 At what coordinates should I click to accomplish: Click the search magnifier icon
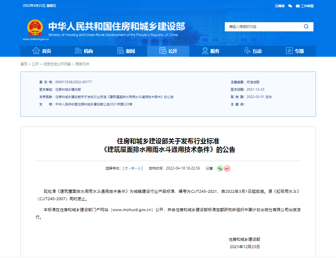tap(306, 26)
